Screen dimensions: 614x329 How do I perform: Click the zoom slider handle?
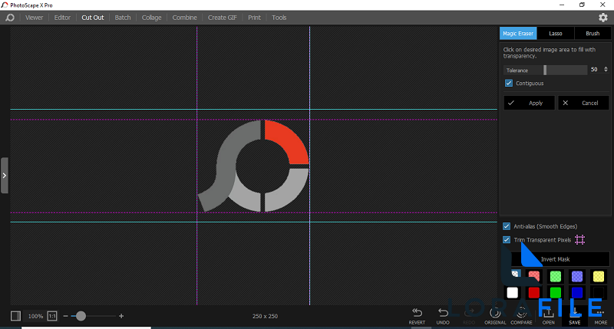[x=81, y=316]
